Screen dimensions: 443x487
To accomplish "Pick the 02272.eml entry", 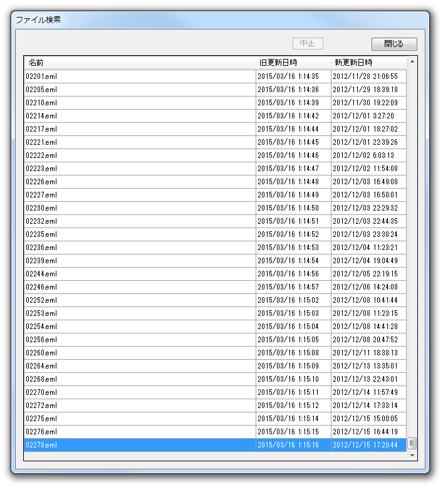I will [x=215, y=406].
